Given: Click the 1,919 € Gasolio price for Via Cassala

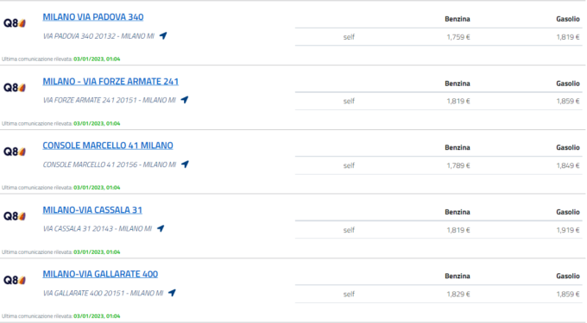Looking at the screenshot, I should (568, 230).
